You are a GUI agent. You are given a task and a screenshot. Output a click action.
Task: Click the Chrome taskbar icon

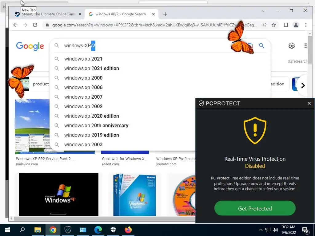53,230
